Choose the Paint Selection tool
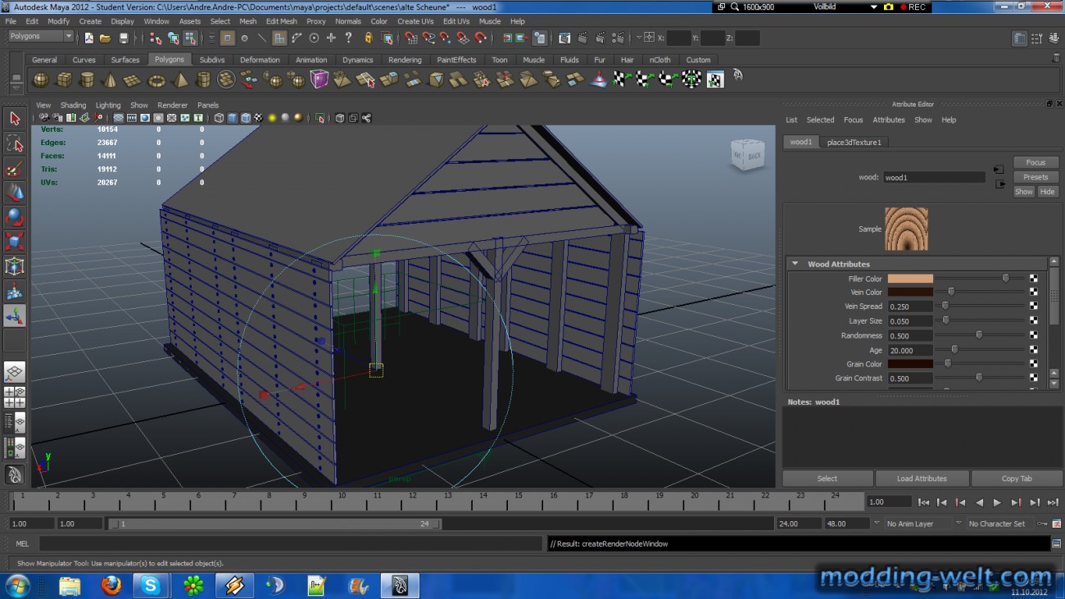 (x=15, y=169)
